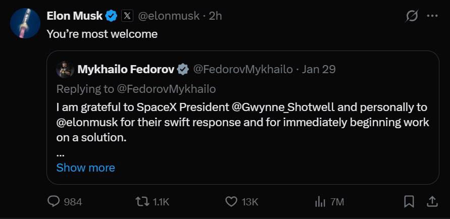Click the X affiliation badge
The height and width of the screenshot is (219, 450).
pos(127,16)
